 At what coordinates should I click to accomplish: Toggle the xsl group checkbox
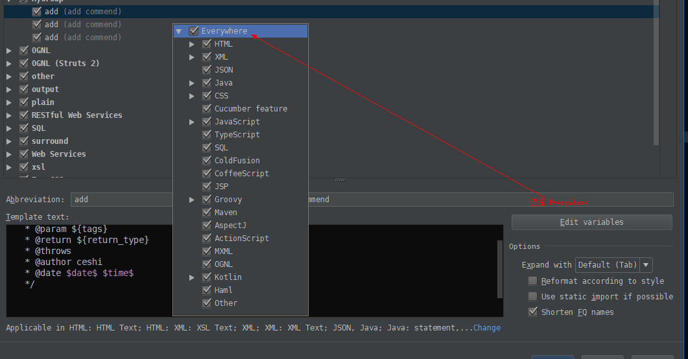coord(24,167)
